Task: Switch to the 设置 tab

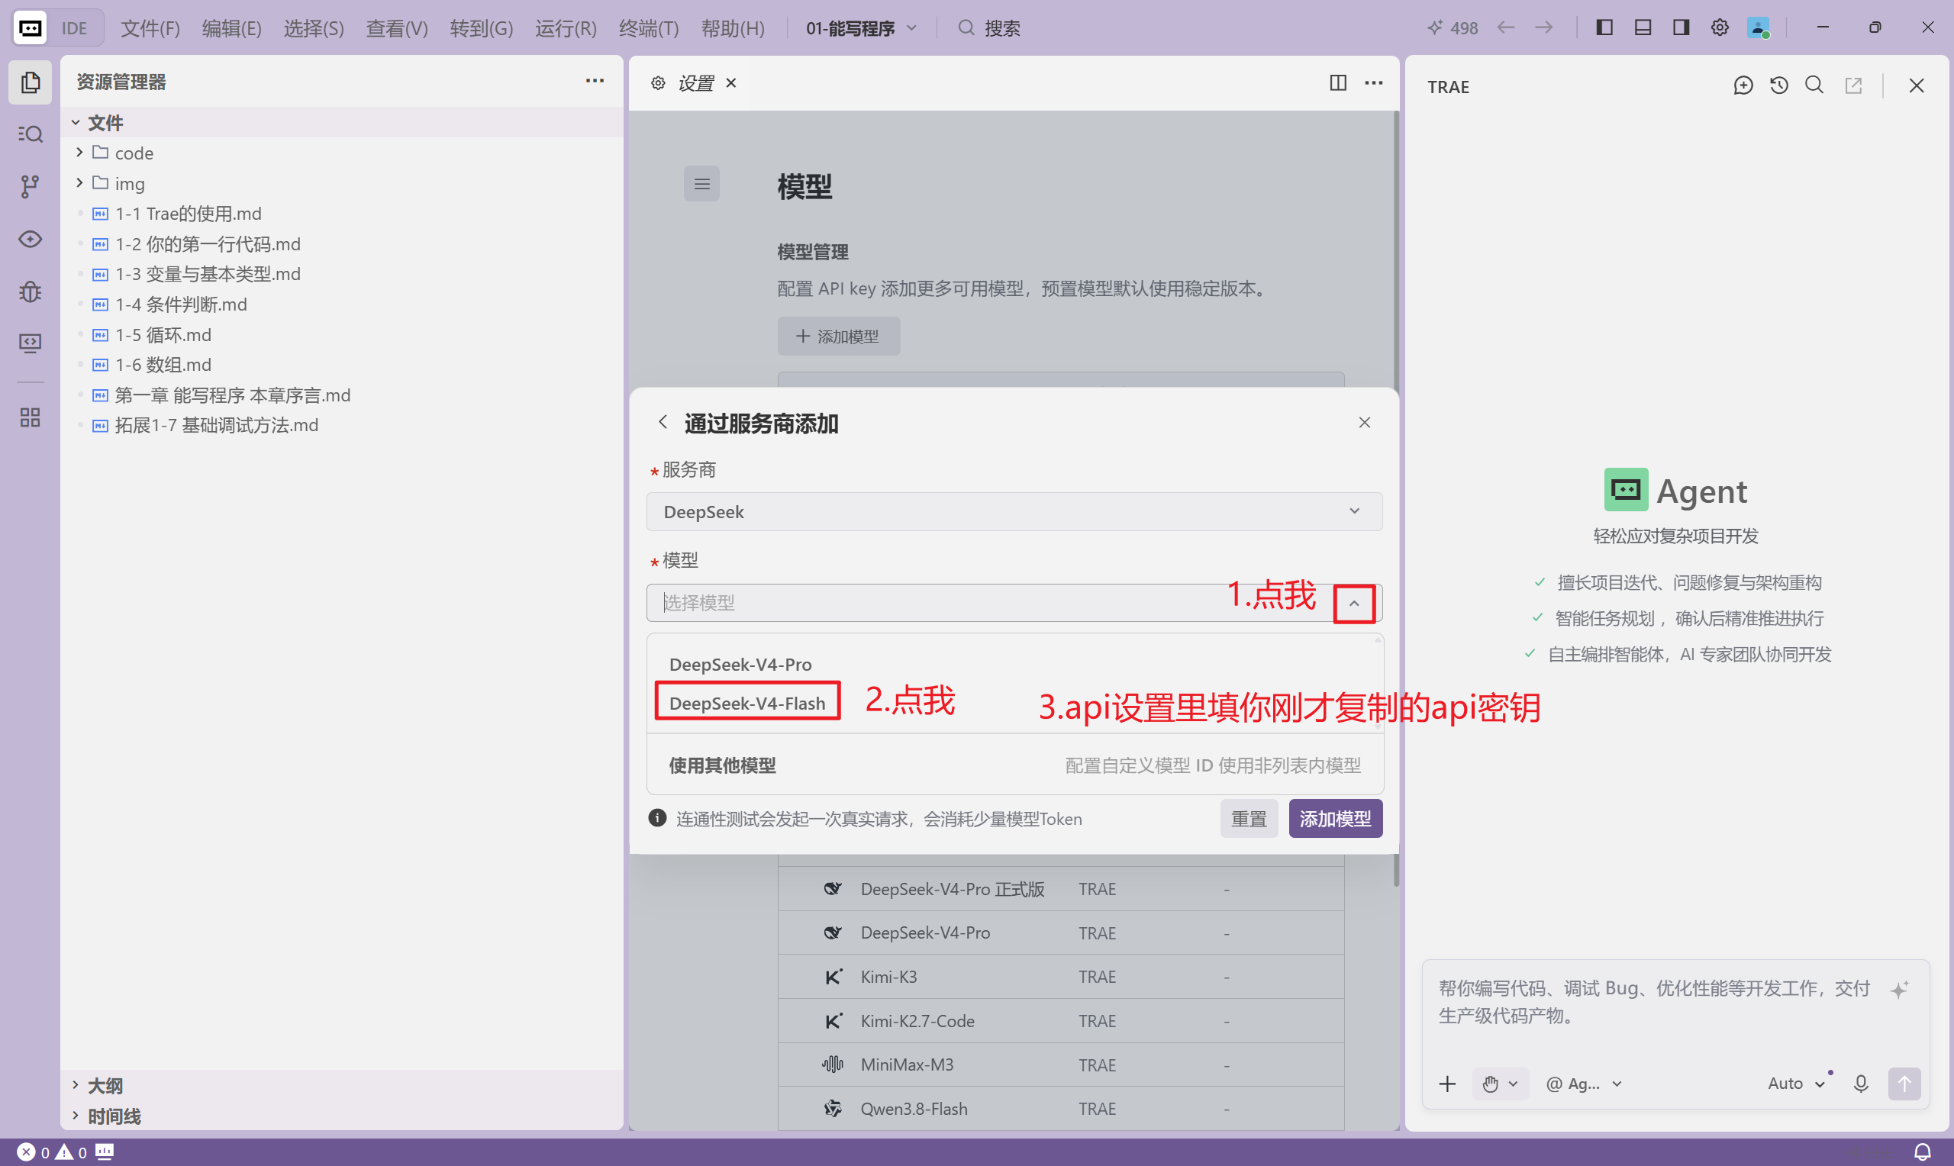Action: click(x=695, y=82)
